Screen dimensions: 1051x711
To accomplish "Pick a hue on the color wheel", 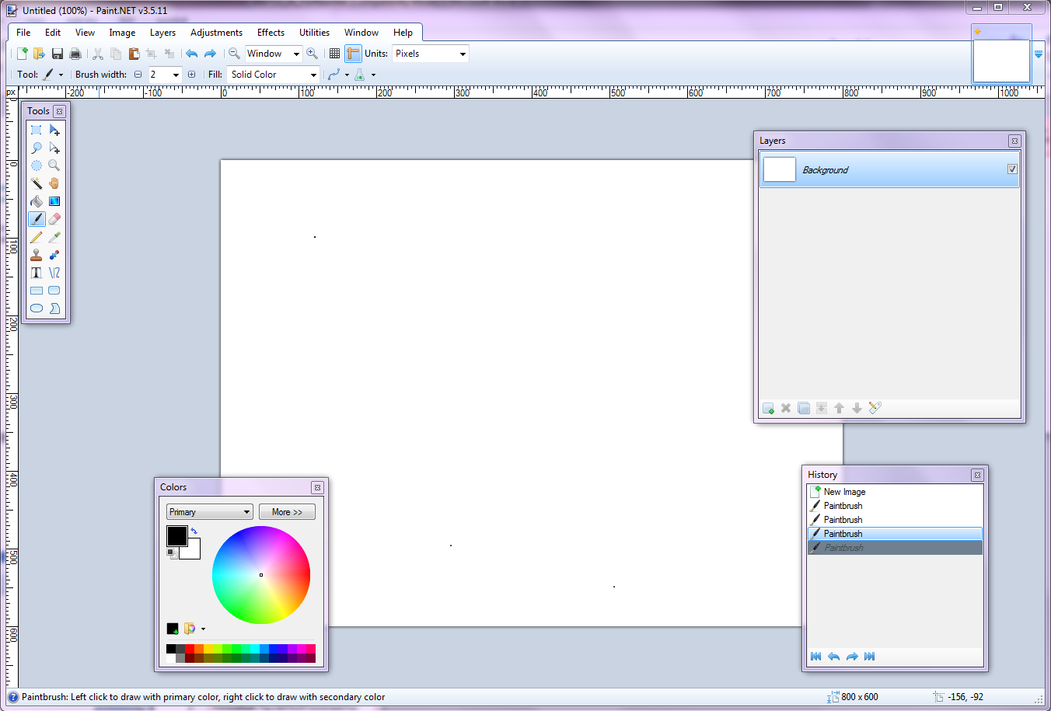I will [x=261, y=575].
